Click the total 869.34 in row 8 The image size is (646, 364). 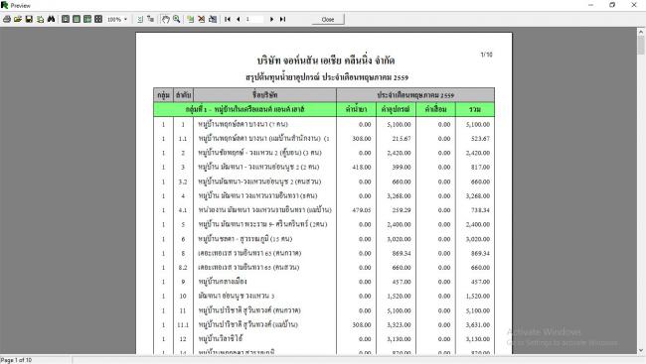480,253
